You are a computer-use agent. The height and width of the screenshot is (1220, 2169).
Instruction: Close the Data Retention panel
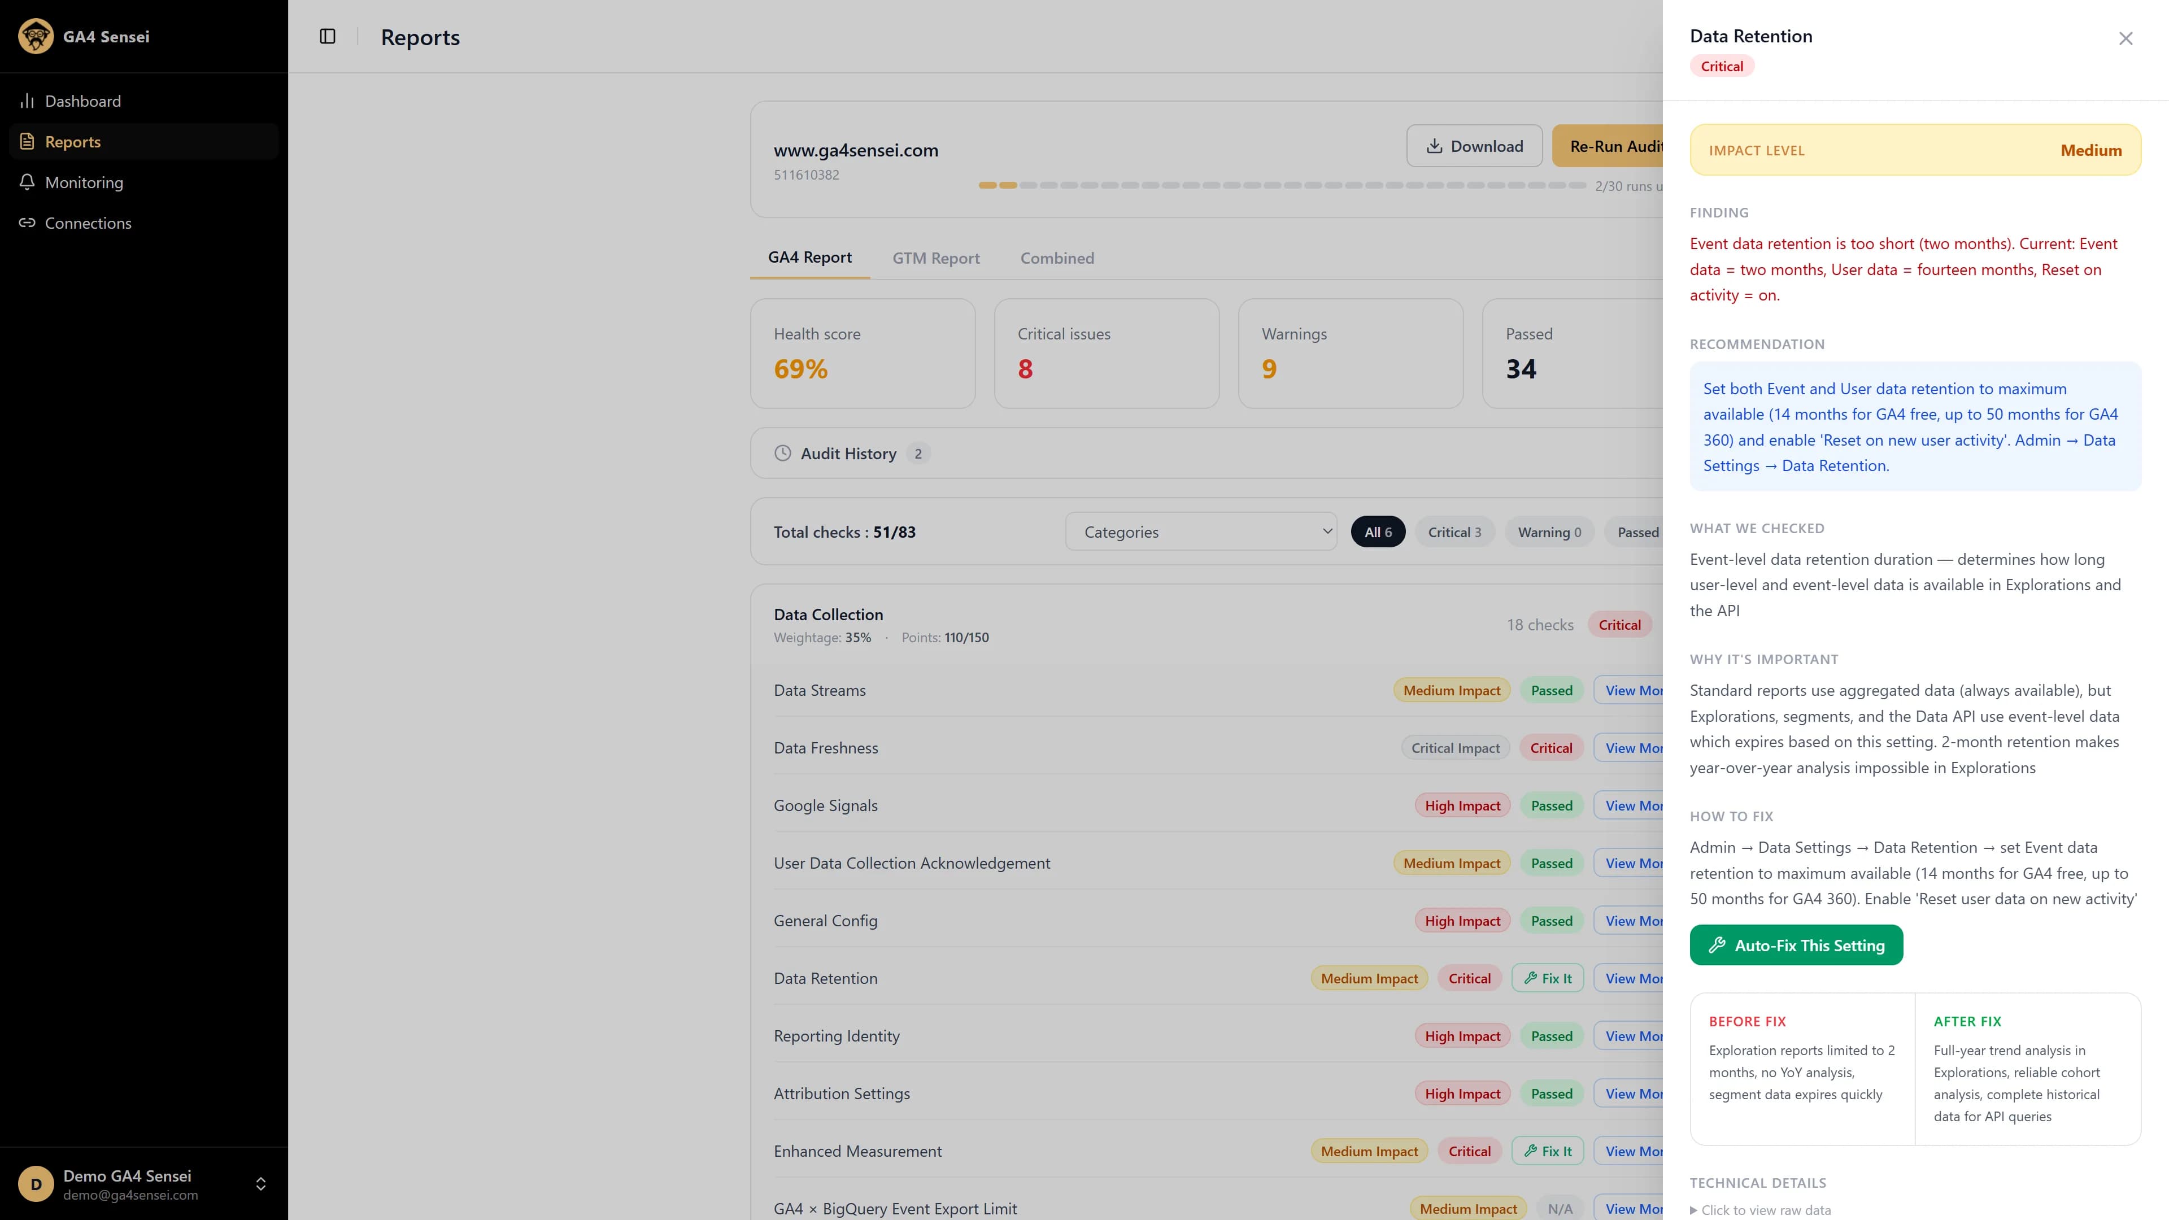(2126, 39)
